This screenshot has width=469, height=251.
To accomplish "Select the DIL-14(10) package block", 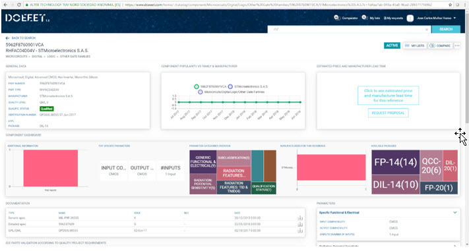I will coord(395,184).
